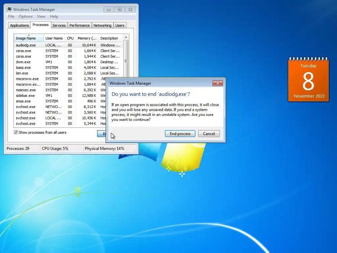The height and width of the screenshot is (253, 337).
Task: Click the calendar gadget showing Tuesday 8
Action: (308, 80)
